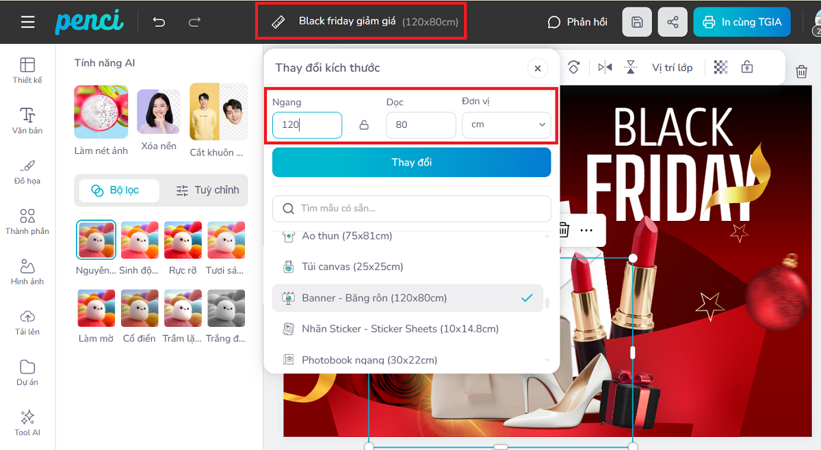This screenshot has height=450, width=821.
Task: Switch to the Bộ lọc tab
Action: (x=116, y=190)
